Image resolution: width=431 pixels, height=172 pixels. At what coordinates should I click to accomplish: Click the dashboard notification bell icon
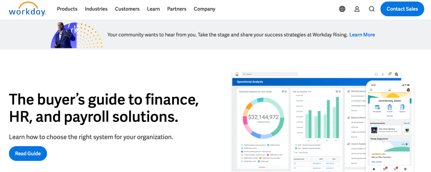[383, 75]
